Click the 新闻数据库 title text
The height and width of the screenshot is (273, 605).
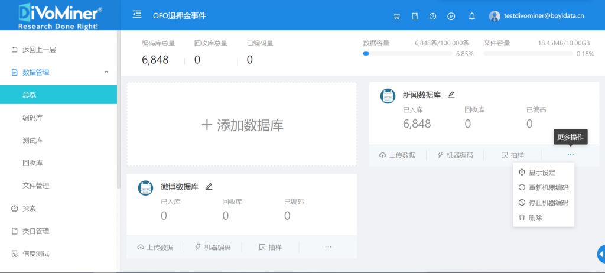pos(422,95)
